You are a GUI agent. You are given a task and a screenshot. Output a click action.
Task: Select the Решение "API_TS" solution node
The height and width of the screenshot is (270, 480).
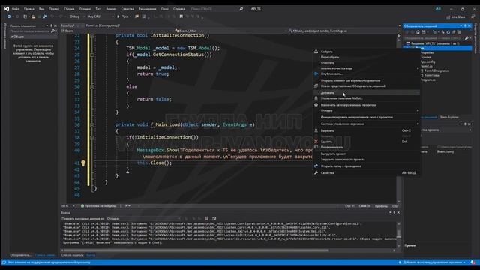point(435,43)
